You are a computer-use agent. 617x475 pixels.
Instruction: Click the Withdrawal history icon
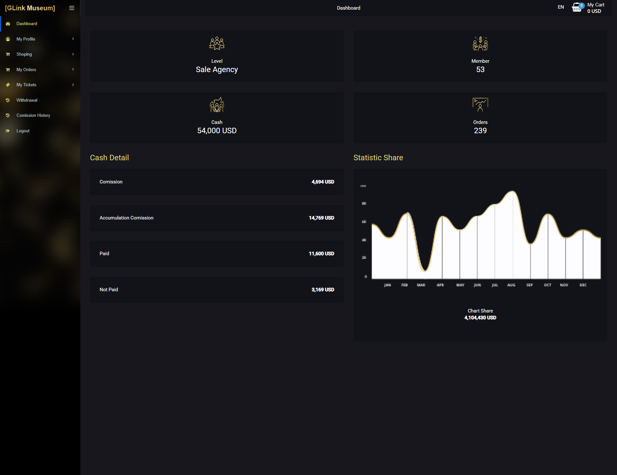[x=8, y=100]
